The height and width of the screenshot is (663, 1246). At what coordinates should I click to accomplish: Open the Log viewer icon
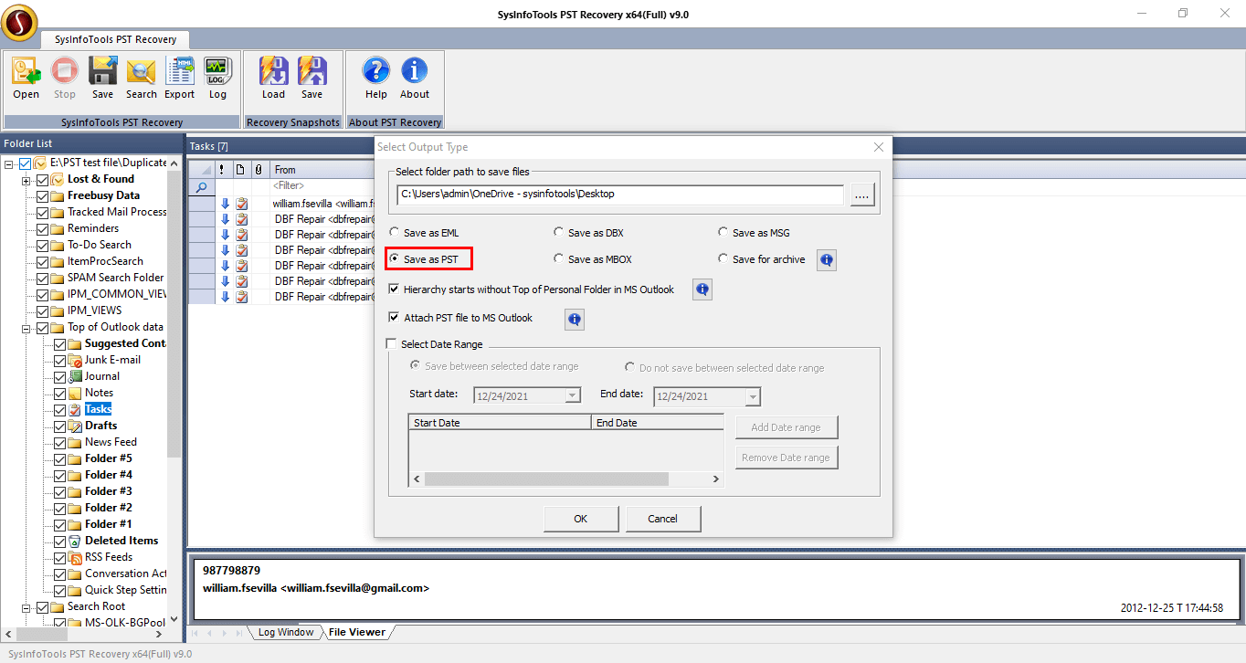[x=217, y=78]
